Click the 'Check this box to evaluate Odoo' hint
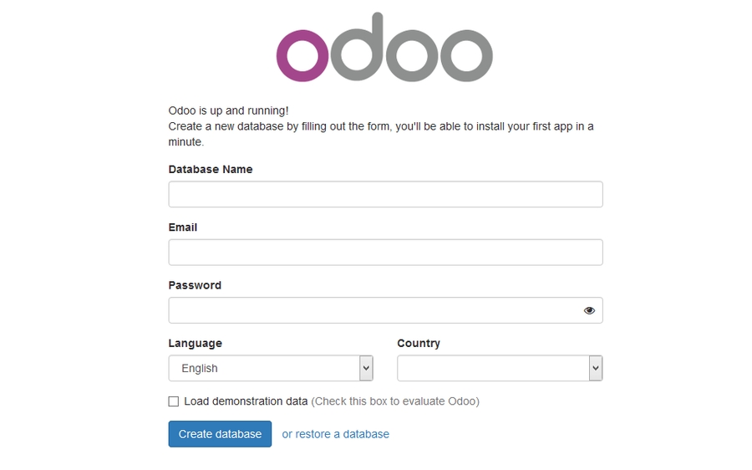The height and width of the screenshot is (470, 752). tap(395, 401)
